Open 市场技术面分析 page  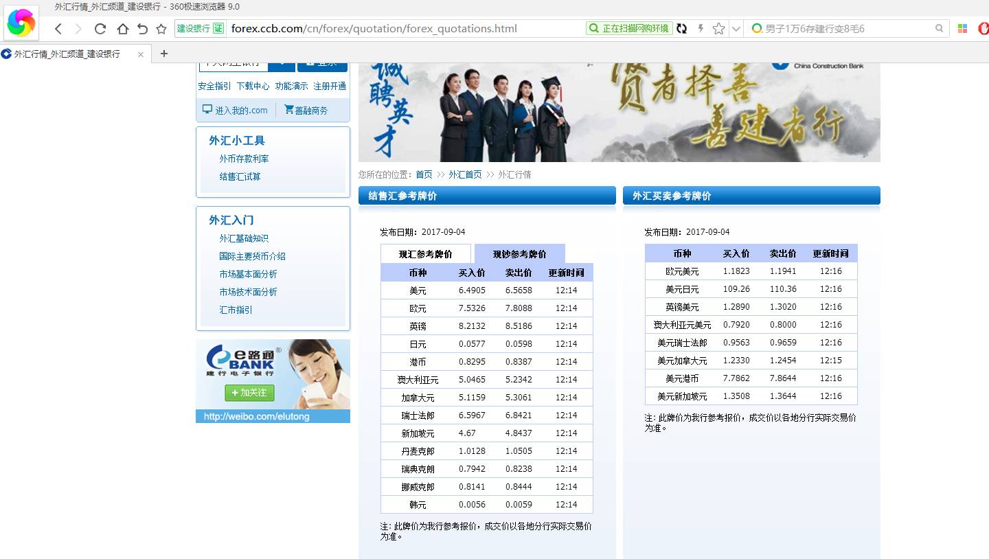(248, 292)
